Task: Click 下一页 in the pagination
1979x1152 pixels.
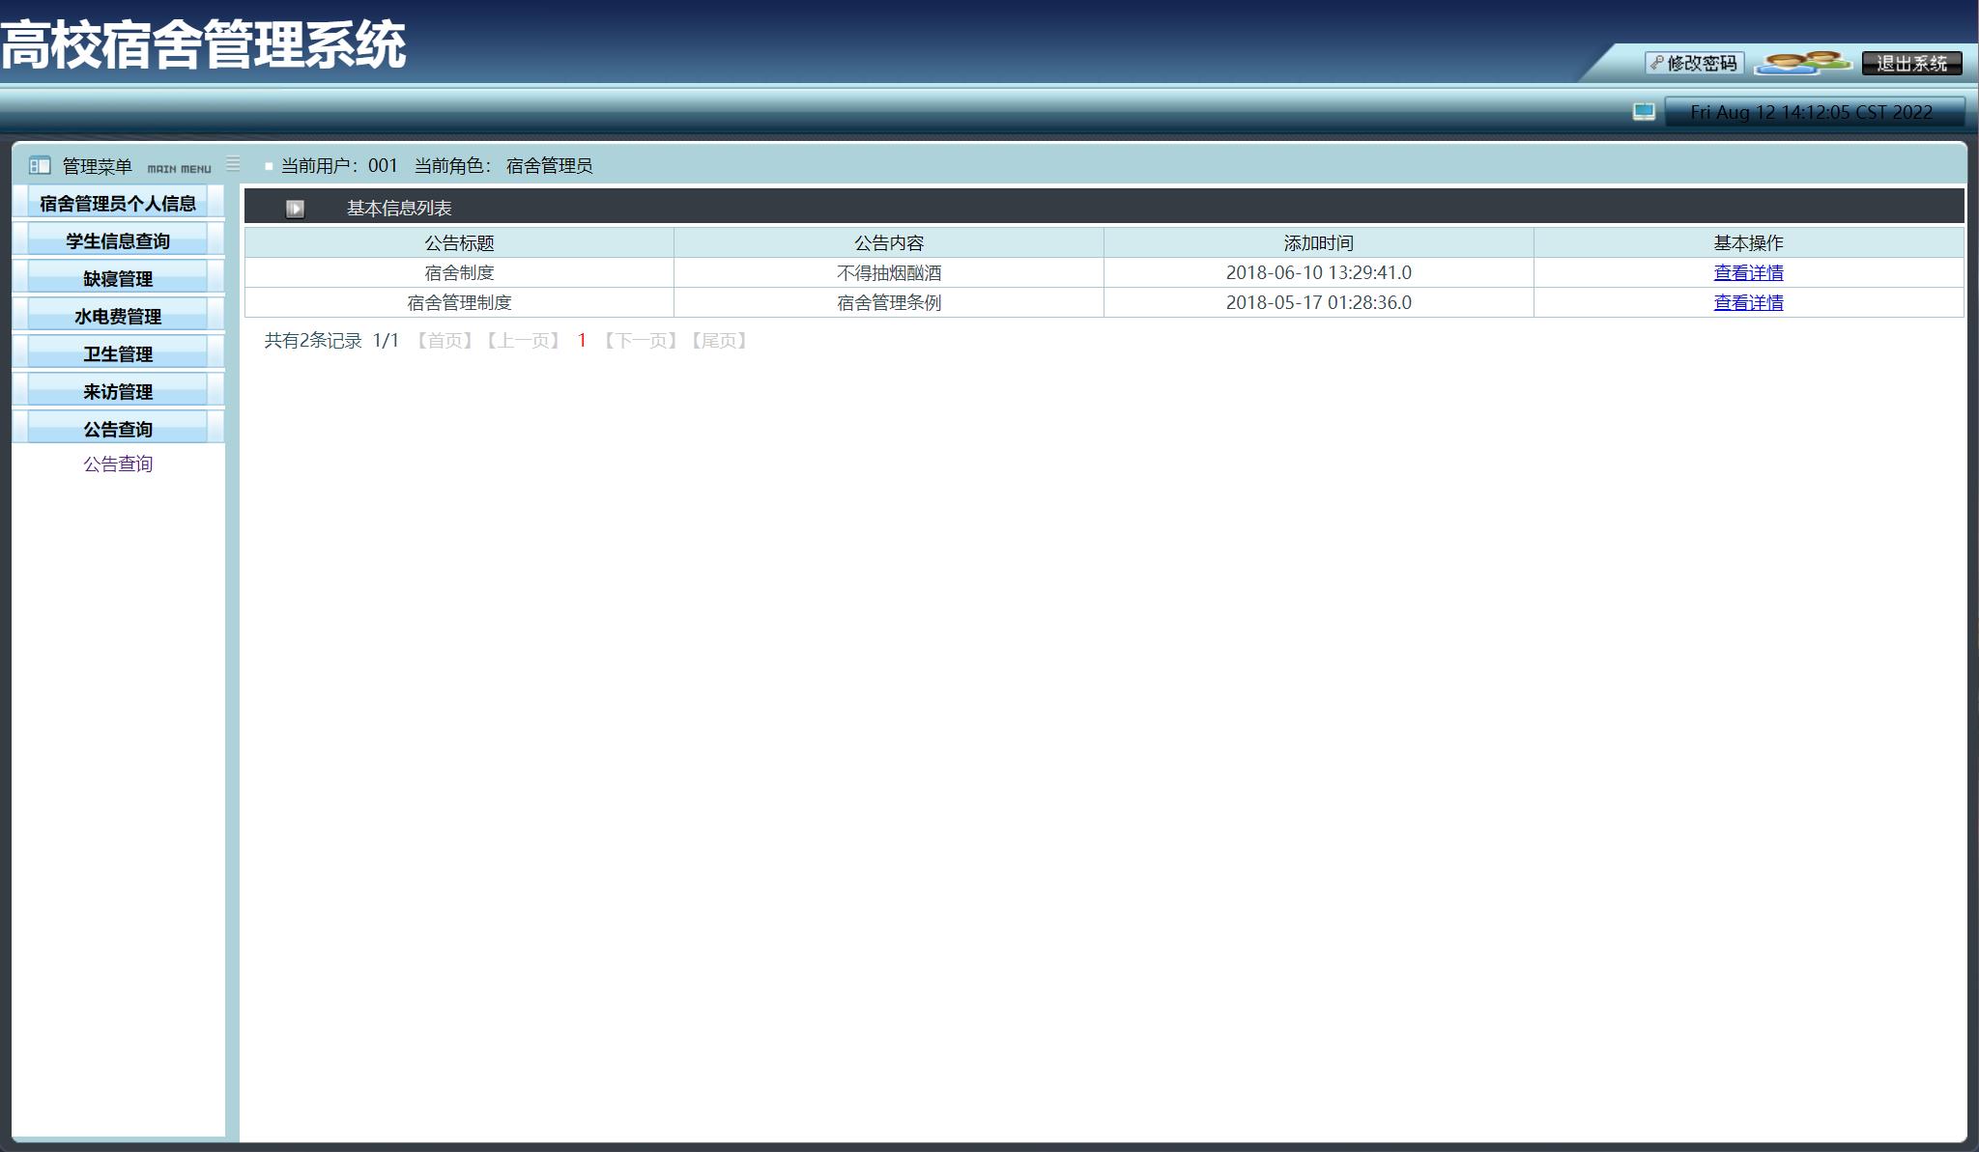Action: pyautogui.click(x=640, y=341)
